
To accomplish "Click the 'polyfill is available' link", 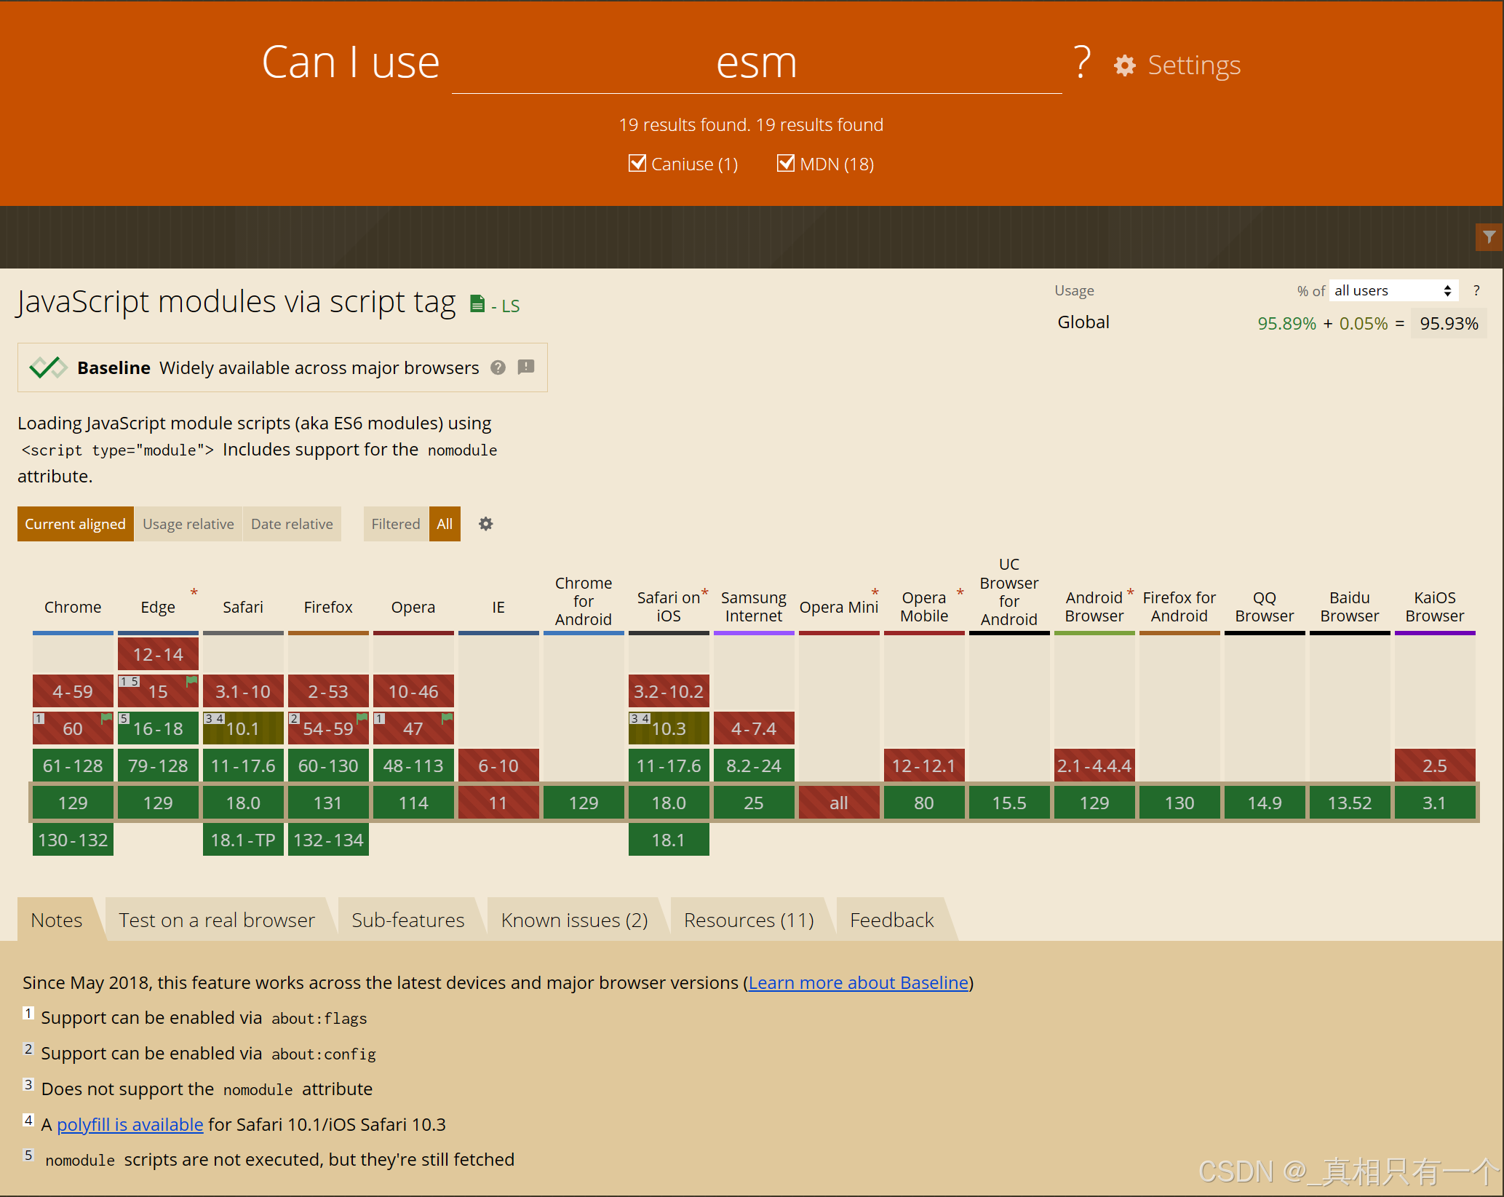I will [x=130, y=1124].
